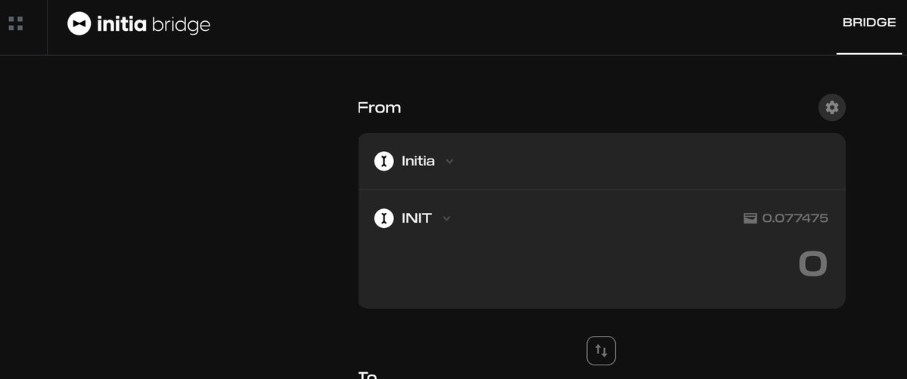Click the From section heading

(x=380, y=107)
